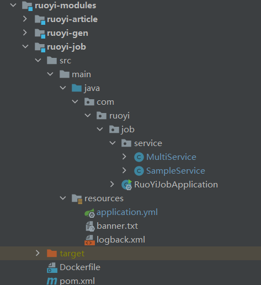The image size is (261, 285).
Task: Select the ruoyi-gen label
Action: 67,34
